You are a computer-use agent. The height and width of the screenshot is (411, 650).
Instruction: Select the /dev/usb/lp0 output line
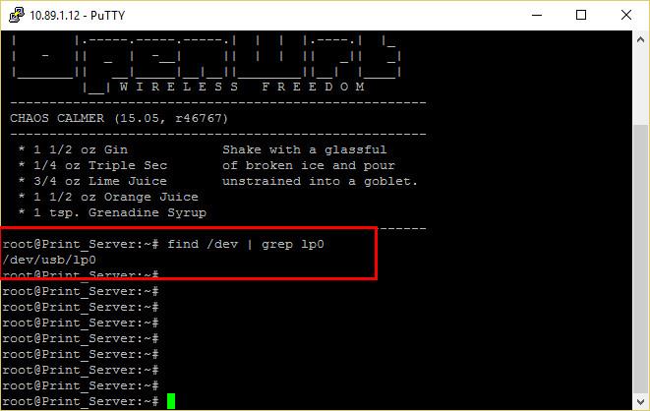[49, 261]
